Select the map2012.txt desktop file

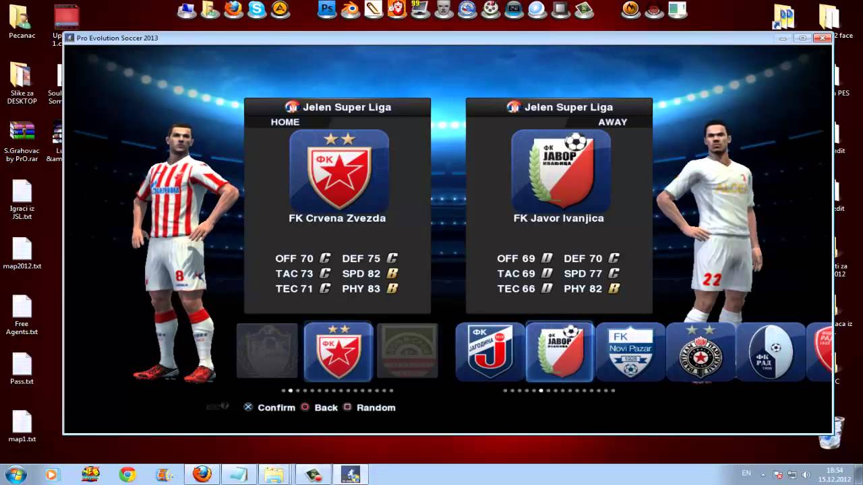coord(22,253)
